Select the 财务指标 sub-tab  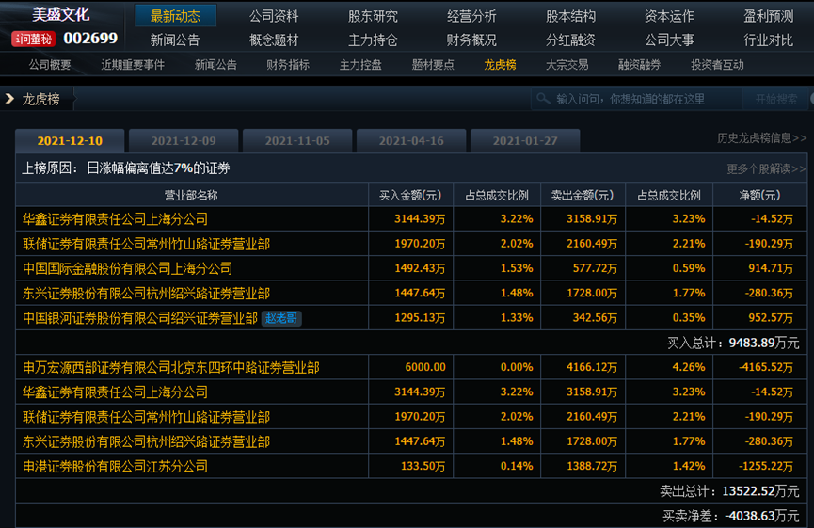(288, 65)
